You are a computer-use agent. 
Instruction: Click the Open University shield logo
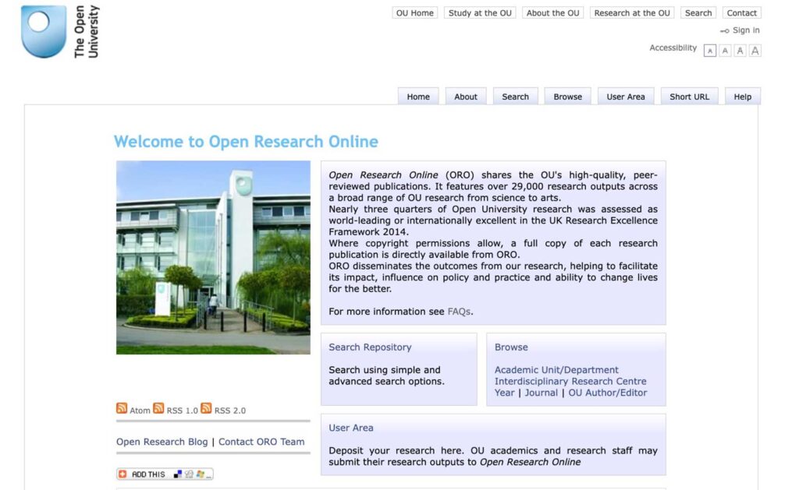pos(44,31)
